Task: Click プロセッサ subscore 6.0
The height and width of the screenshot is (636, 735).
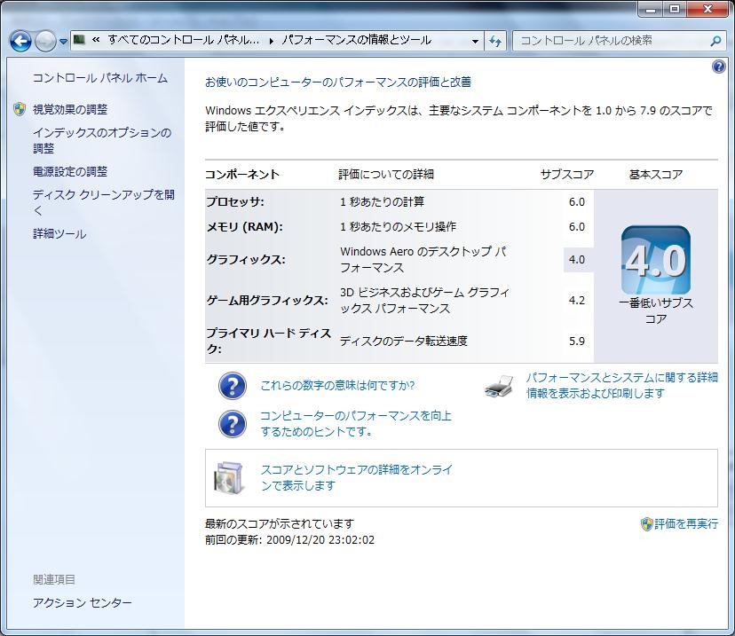Action: (577, 202)
